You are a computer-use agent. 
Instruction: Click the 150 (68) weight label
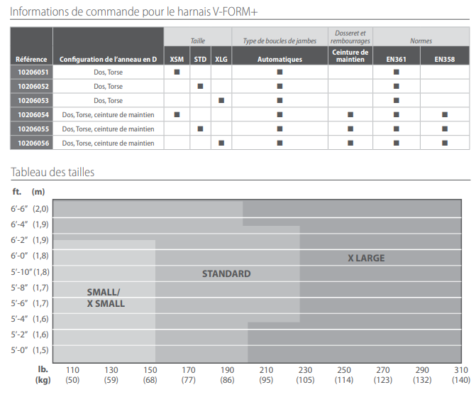click(150, 375)
